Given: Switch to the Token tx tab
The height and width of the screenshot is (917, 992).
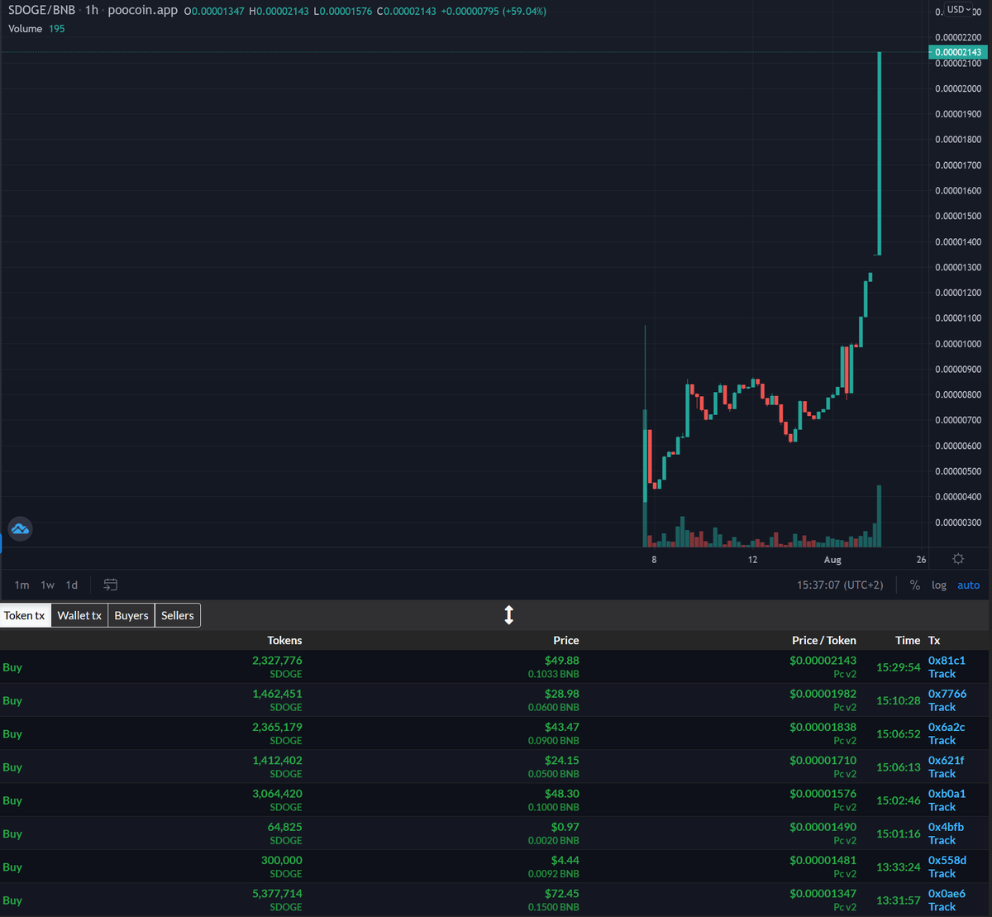Looking at the screenshot, I should click(x=25, y=615).
